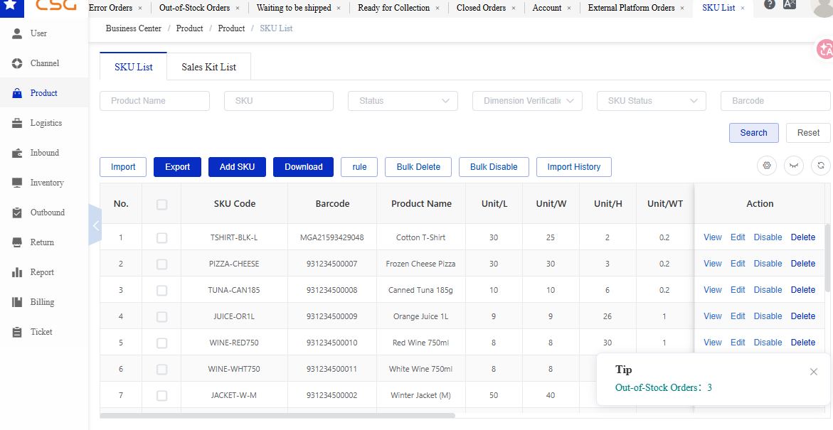833x430 pixels.
Task: View the Cotton T-Shirt row
Action: coord(712,237)
